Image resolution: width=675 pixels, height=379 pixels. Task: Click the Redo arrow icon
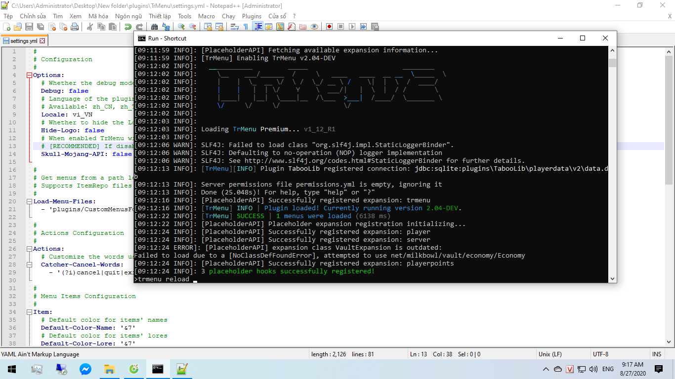pyautogui.click(x=139, y=27)
